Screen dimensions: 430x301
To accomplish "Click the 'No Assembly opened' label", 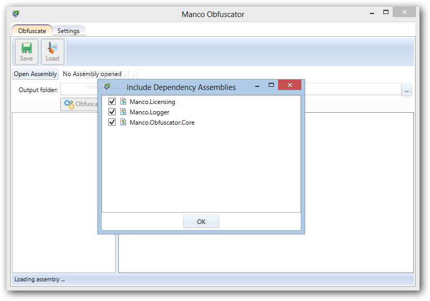I will 92,74.
